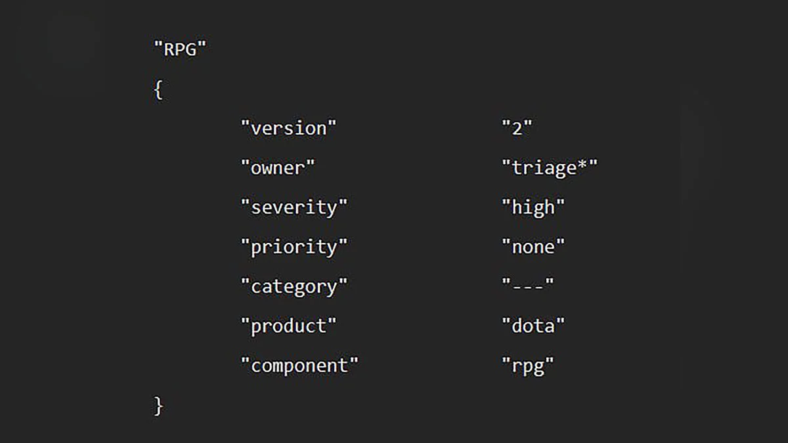Click the "high" severity value
The width and height of the screenshot is (788, 443).
pos(533,207)
